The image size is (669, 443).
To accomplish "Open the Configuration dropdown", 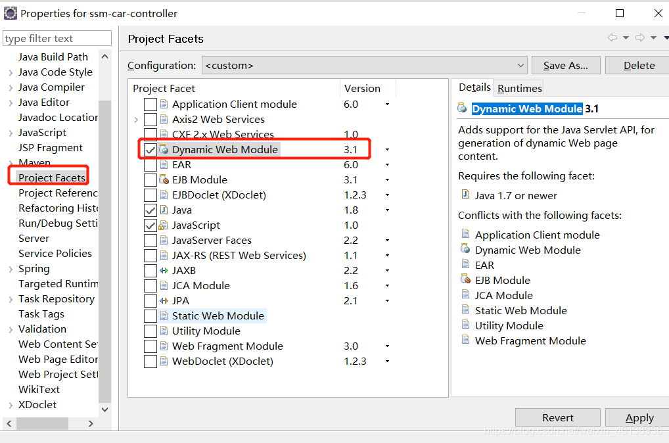I will tap(520, 65).
